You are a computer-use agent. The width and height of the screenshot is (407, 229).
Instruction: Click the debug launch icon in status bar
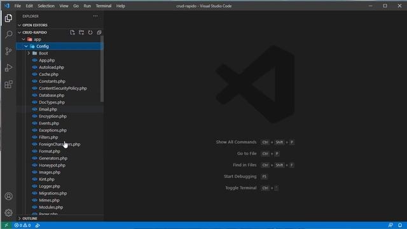tap(38, 225)
